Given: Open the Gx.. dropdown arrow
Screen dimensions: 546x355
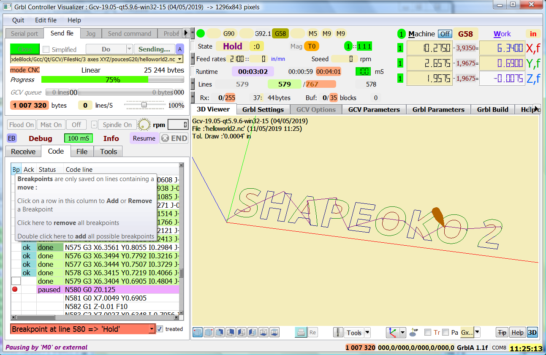Looking at the screenshot, I should click(477, 333).
